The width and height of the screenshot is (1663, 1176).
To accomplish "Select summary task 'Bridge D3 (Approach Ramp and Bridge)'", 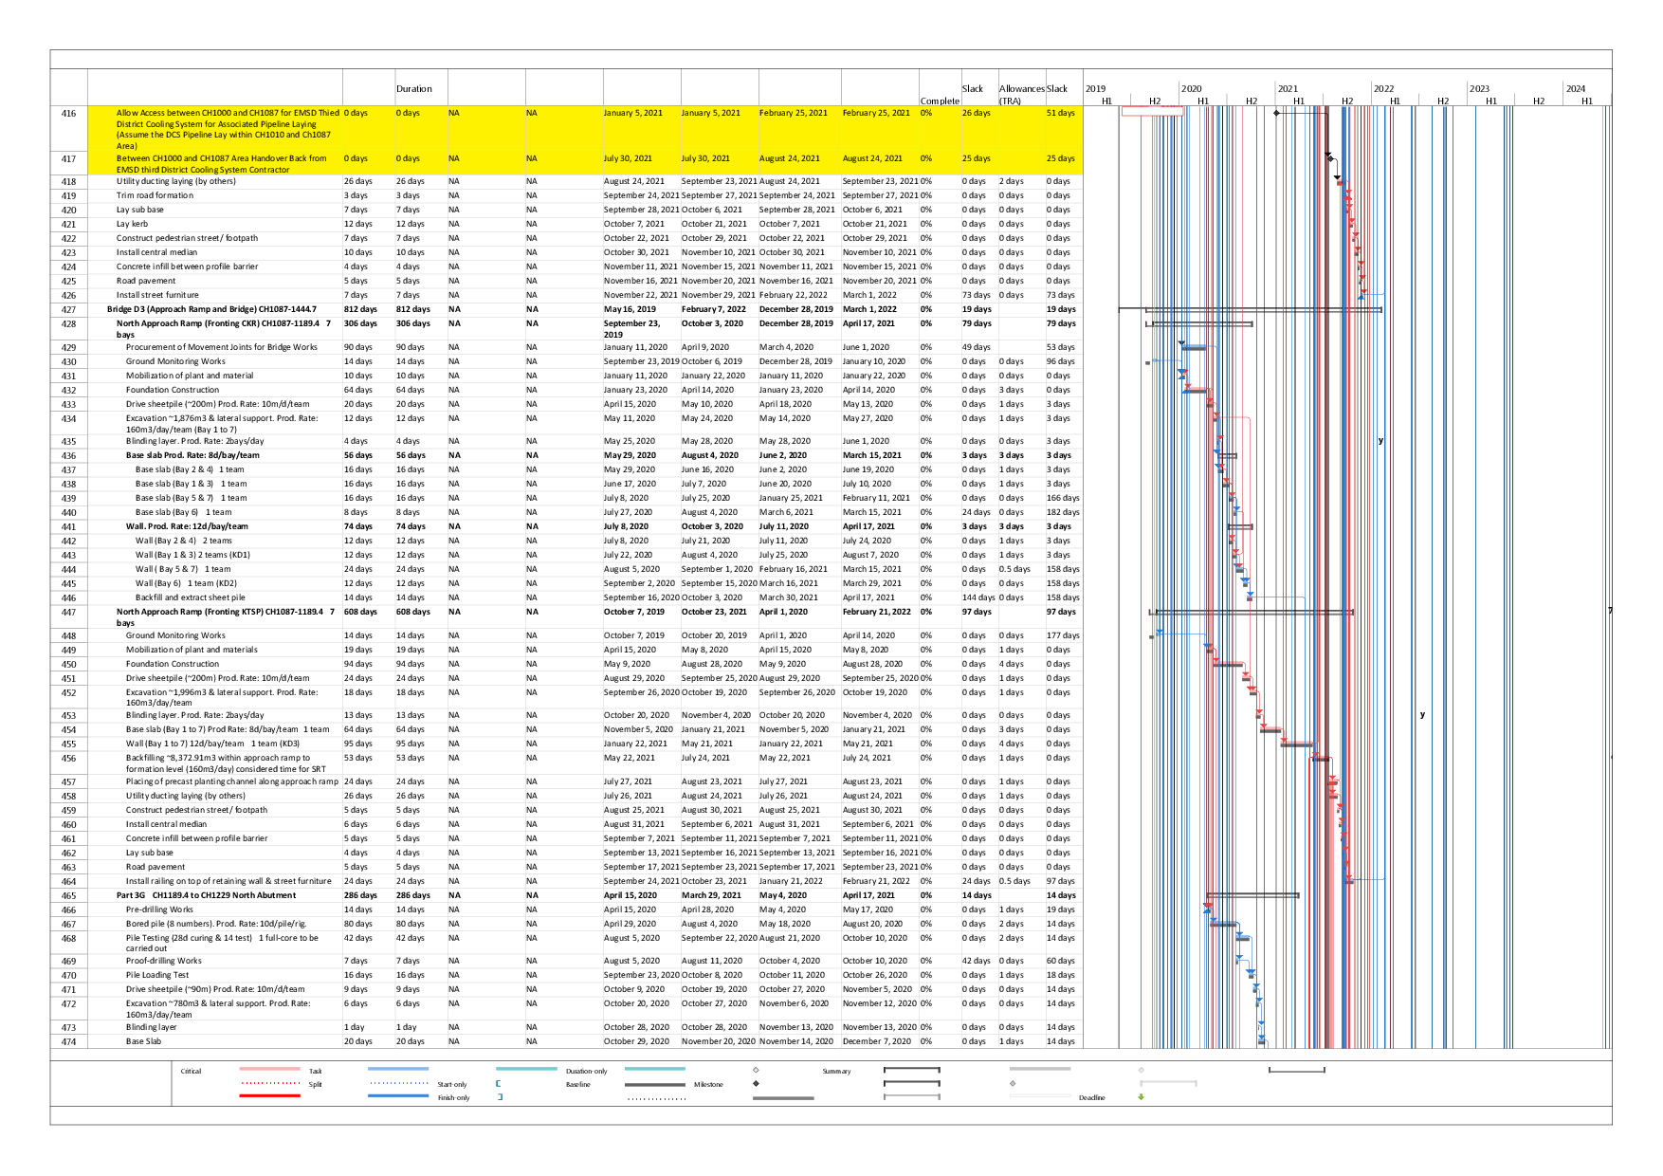I will point(211,309).
